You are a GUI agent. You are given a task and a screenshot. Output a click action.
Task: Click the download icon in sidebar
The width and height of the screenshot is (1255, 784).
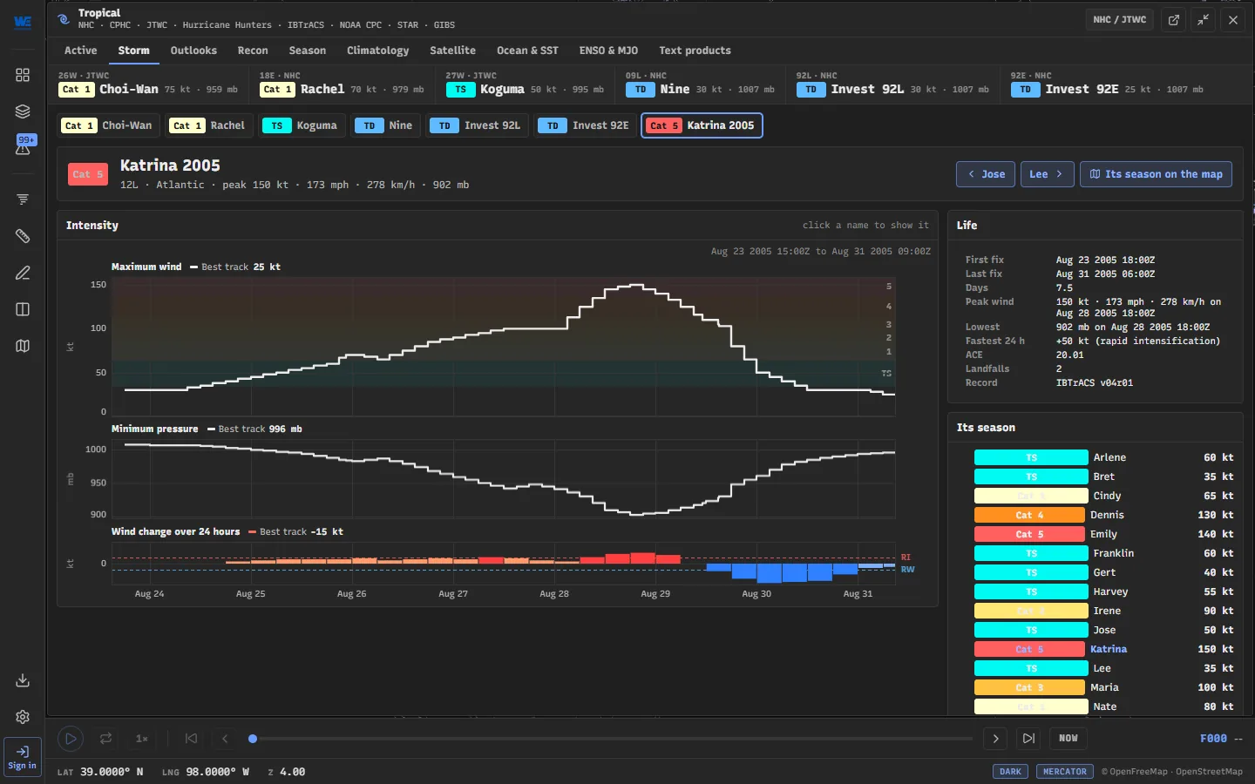coord(23,680)
